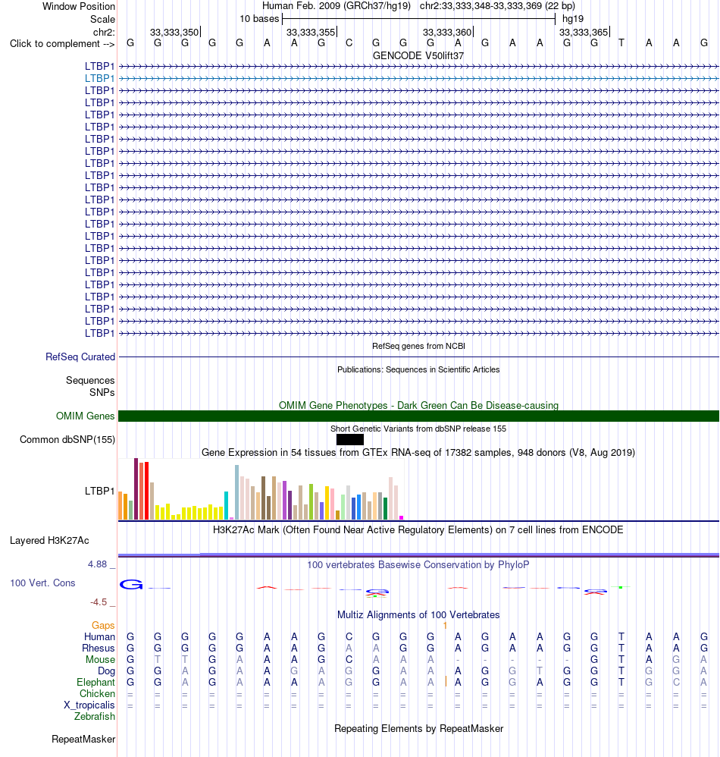The width and height of the screenshot is (720, 757).
Task: Select the Dog species label
Action: pos(106,671)
